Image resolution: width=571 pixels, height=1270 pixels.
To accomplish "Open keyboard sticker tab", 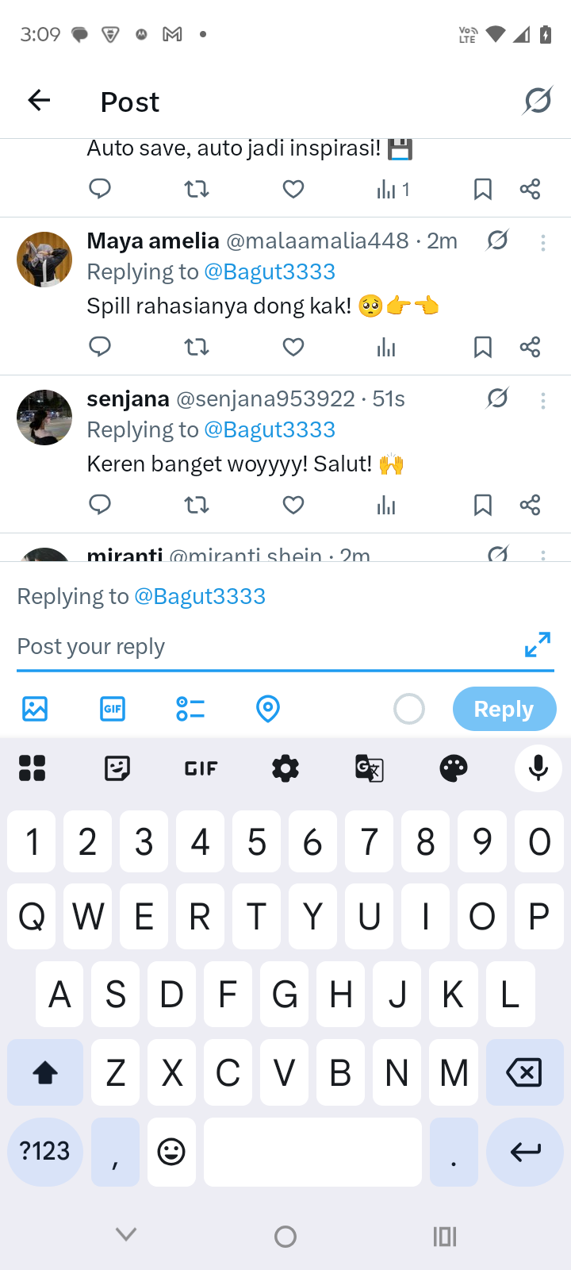I will pyautogui.click(x=117, y=768).
